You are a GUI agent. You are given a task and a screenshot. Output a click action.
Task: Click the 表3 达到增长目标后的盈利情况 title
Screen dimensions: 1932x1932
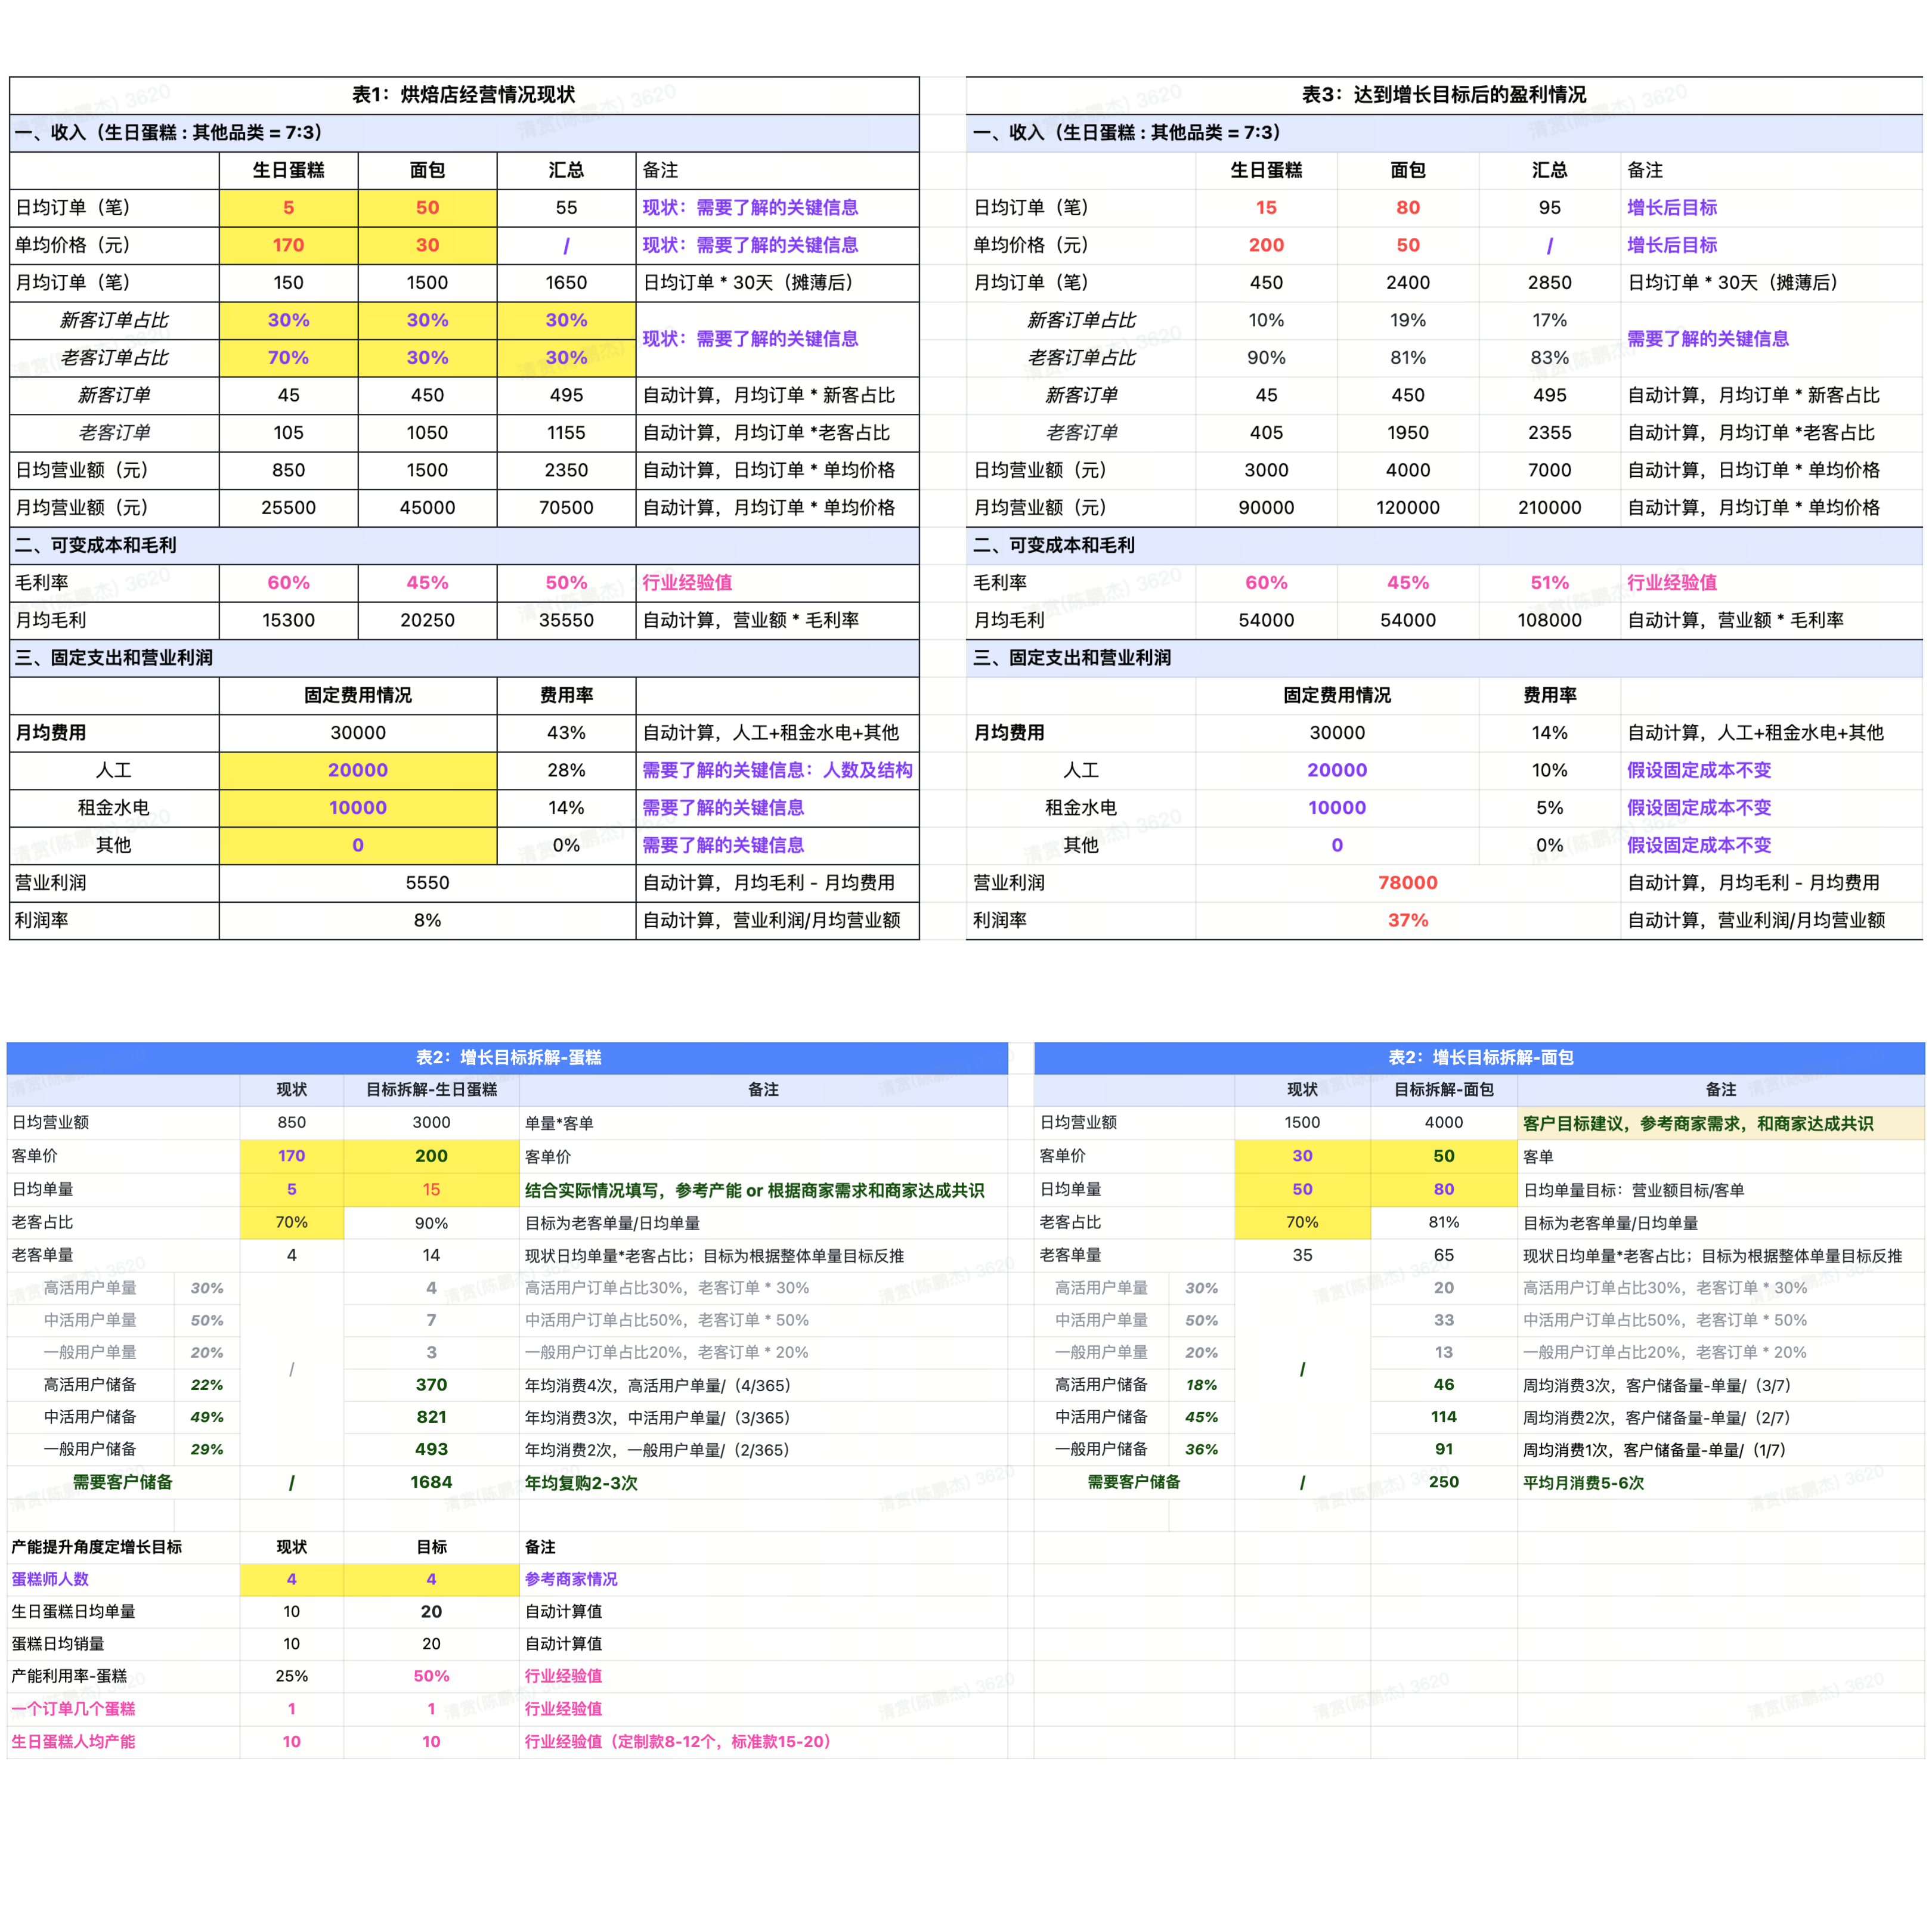1443,95
